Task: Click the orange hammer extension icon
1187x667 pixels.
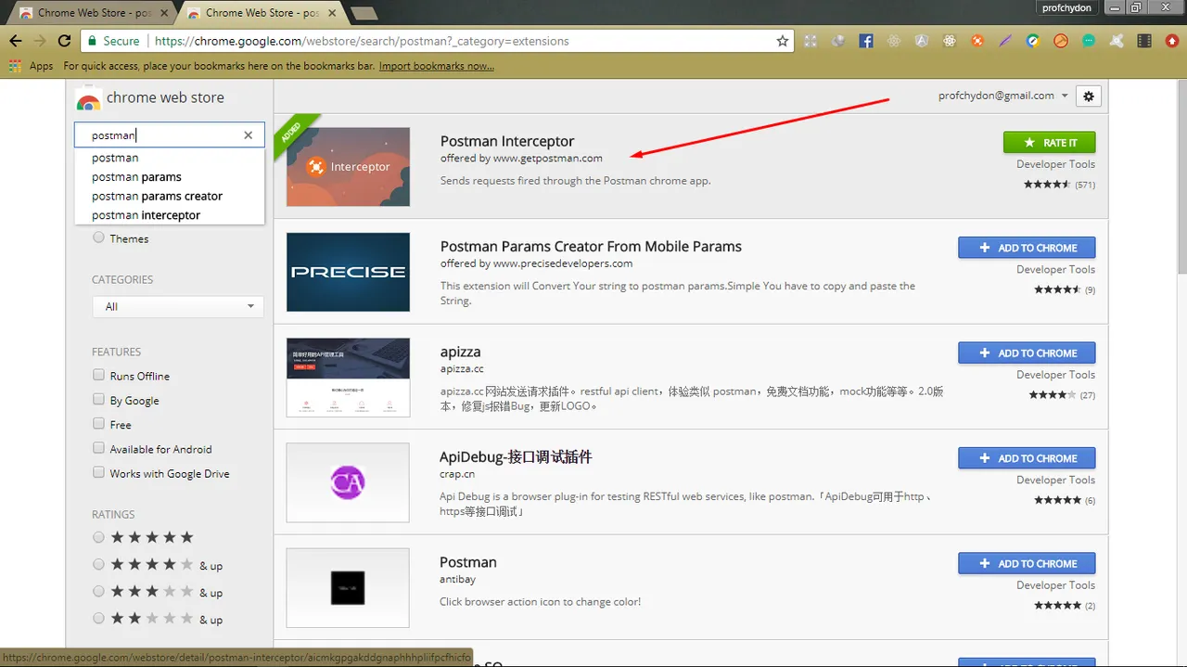Action: [x=1061, y=41]
